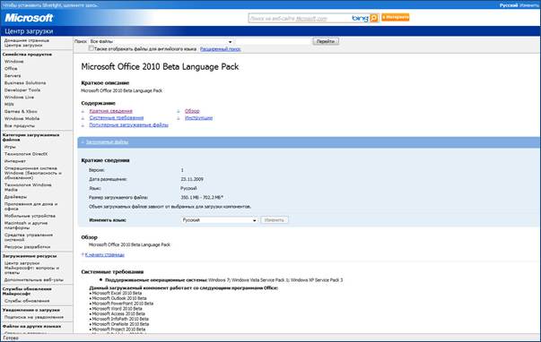Click 'Загружаемые файлы' link in blue bar
The image size is (541, 342).
click(x=107, y=141)
